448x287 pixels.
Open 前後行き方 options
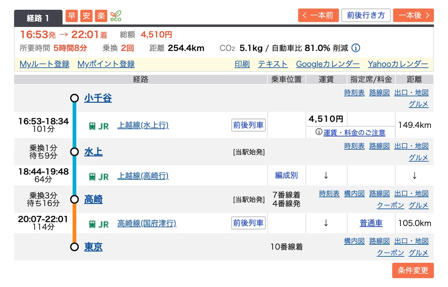[x=366, y=15]
